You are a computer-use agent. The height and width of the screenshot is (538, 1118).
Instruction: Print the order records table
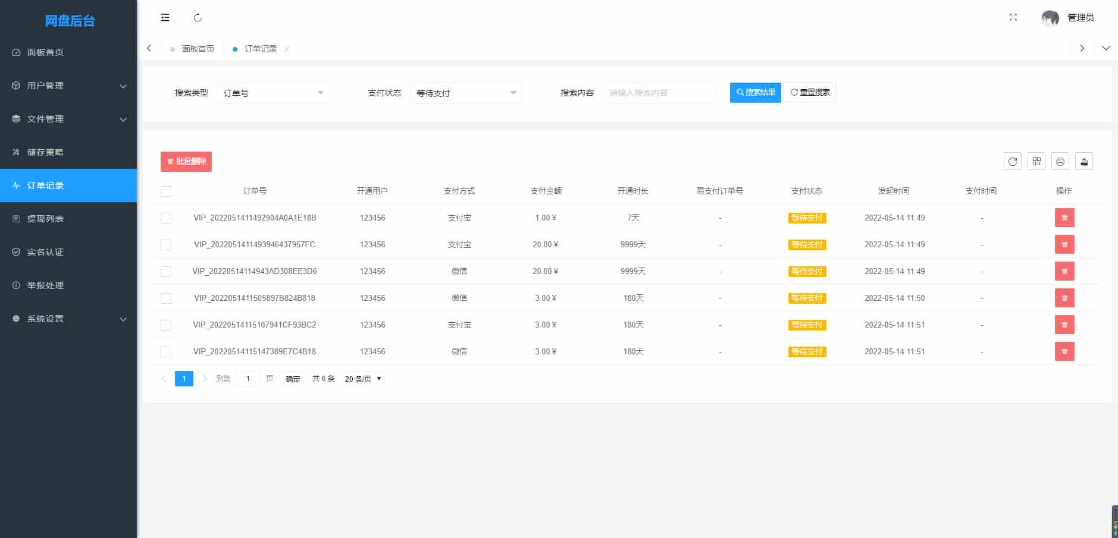(x=1060, y=161)
